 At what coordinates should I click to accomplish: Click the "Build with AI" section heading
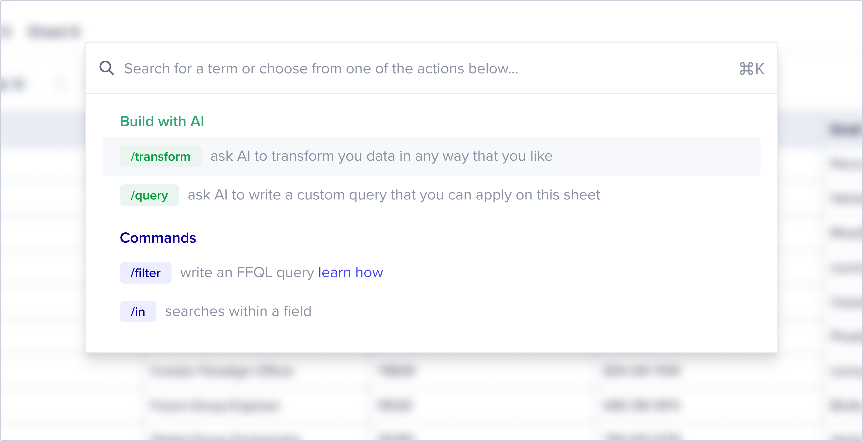click(162, 121)
